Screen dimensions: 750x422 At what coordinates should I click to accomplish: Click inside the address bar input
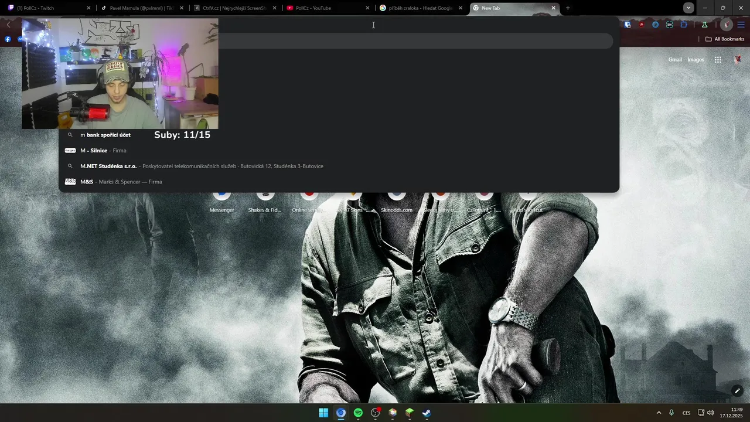tap(373, 25)
